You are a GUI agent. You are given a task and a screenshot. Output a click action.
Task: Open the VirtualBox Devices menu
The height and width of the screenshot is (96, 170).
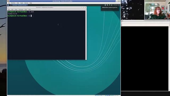click(26, 3)
